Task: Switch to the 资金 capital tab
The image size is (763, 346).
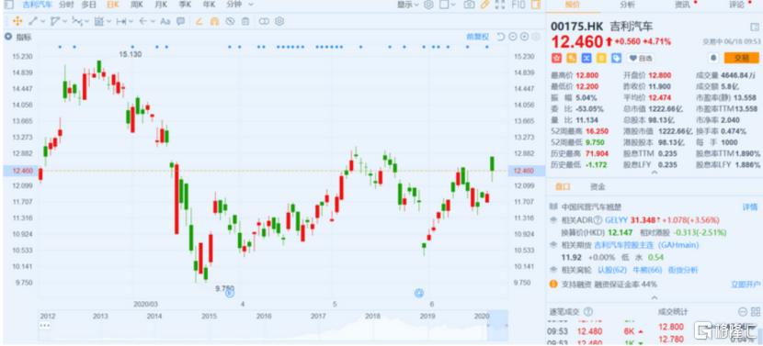Action: pos(598,186)
